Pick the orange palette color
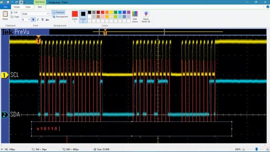 coord(107,12)
